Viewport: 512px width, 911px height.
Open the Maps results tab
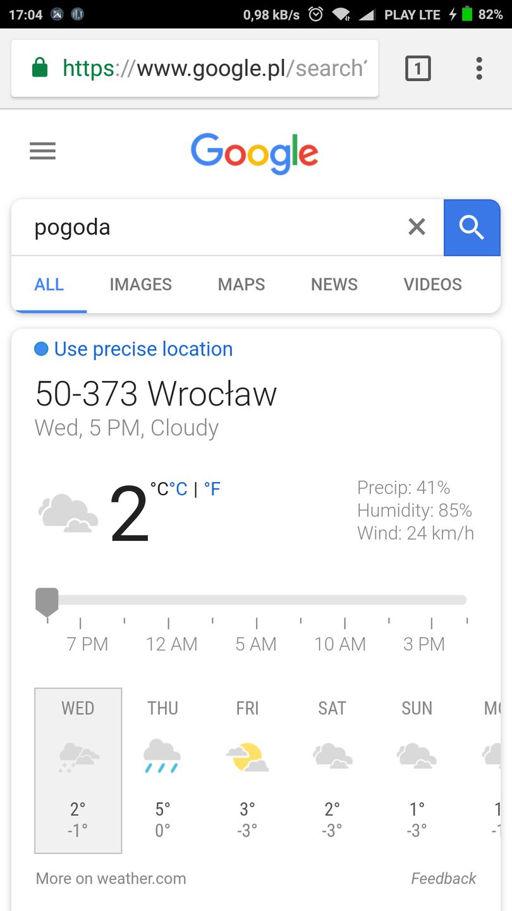click(241, 285)
